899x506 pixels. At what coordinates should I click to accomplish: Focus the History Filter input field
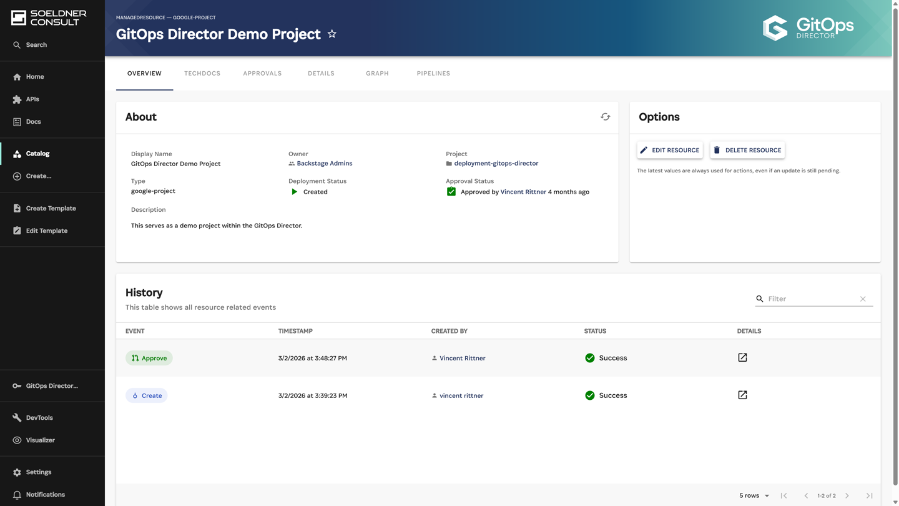[x=812, y=299]
